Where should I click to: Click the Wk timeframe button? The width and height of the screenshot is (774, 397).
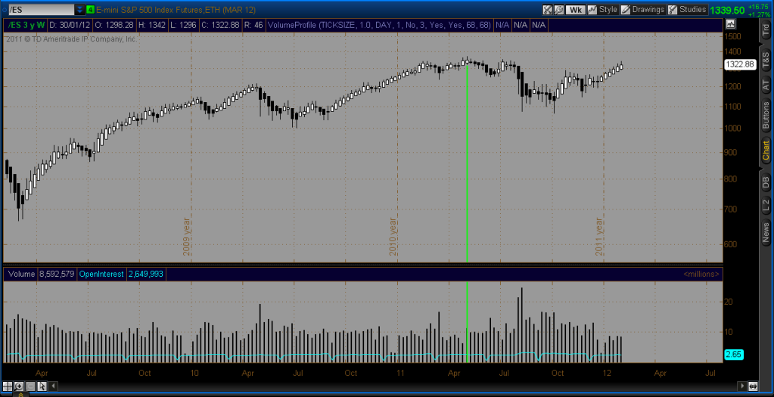[576, 10]
